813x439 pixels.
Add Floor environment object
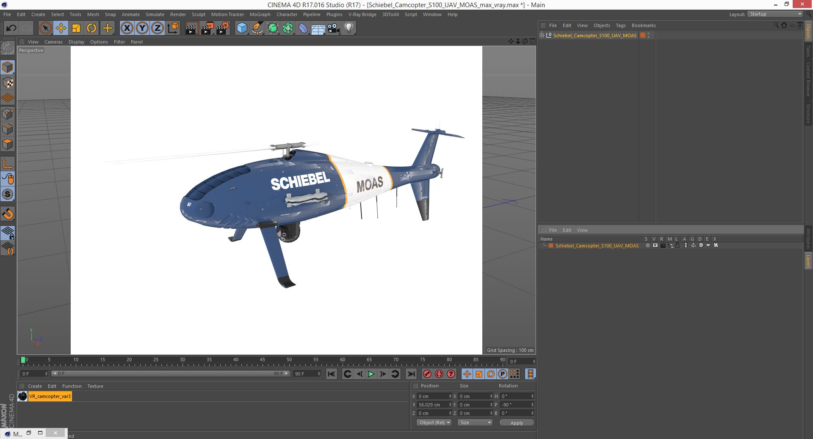tap(318, 28)
